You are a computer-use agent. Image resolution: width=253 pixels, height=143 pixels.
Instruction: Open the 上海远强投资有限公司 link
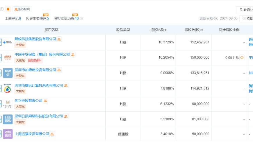32,134
